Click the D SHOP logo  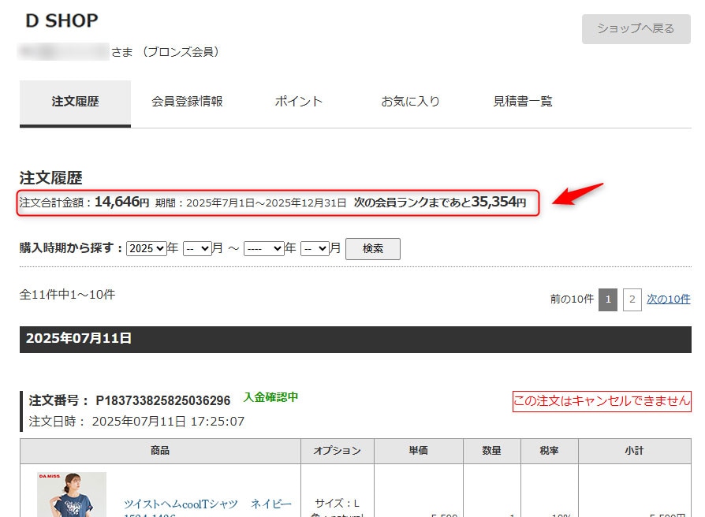click(x=62, y=20)
